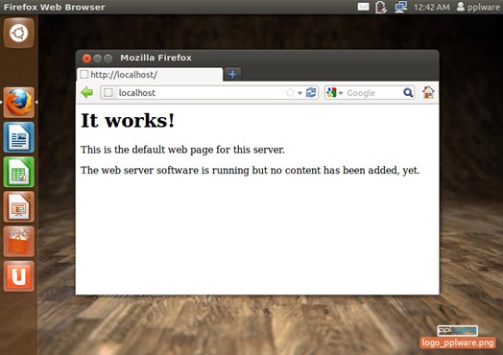Open the network indicator menu
Image resolution: width=503 pixels, height=355 pixels.
(401, 7)
